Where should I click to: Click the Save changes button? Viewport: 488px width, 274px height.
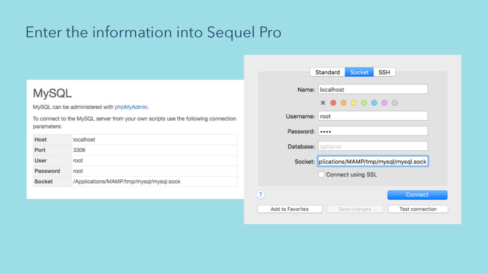tap(355, 209)
